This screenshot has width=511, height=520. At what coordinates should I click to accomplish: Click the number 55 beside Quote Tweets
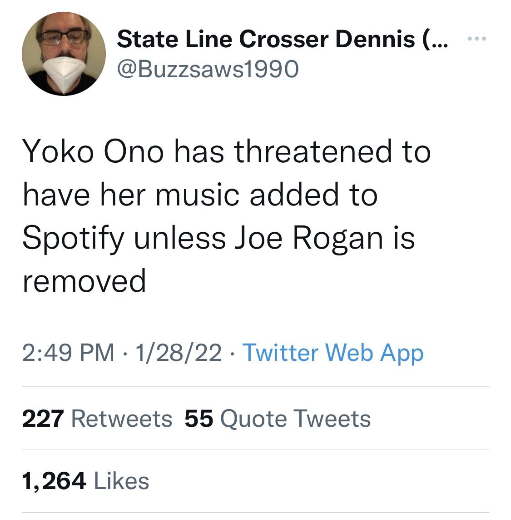pos(198,418)
